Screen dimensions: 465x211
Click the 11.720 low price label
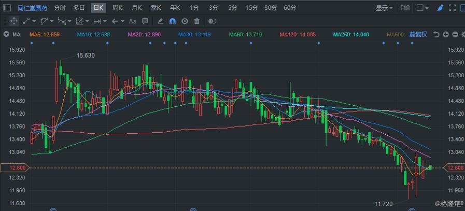pos(384,204)
